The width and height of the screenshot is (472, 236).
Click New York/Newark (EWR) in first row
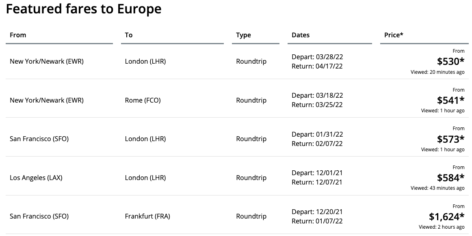tap(47, 61)
